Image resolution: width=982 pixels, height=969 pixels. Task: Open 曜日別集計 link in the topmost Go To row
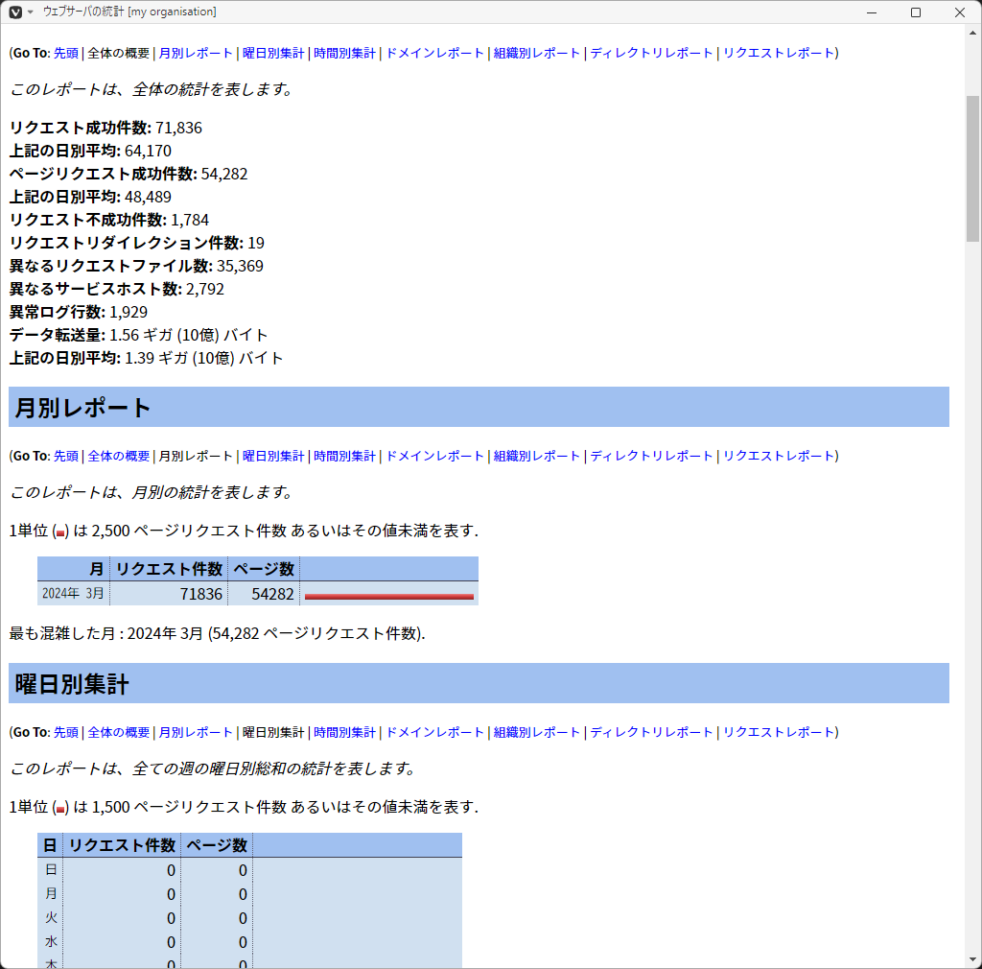pyautogui.click(x=273, y=53)
